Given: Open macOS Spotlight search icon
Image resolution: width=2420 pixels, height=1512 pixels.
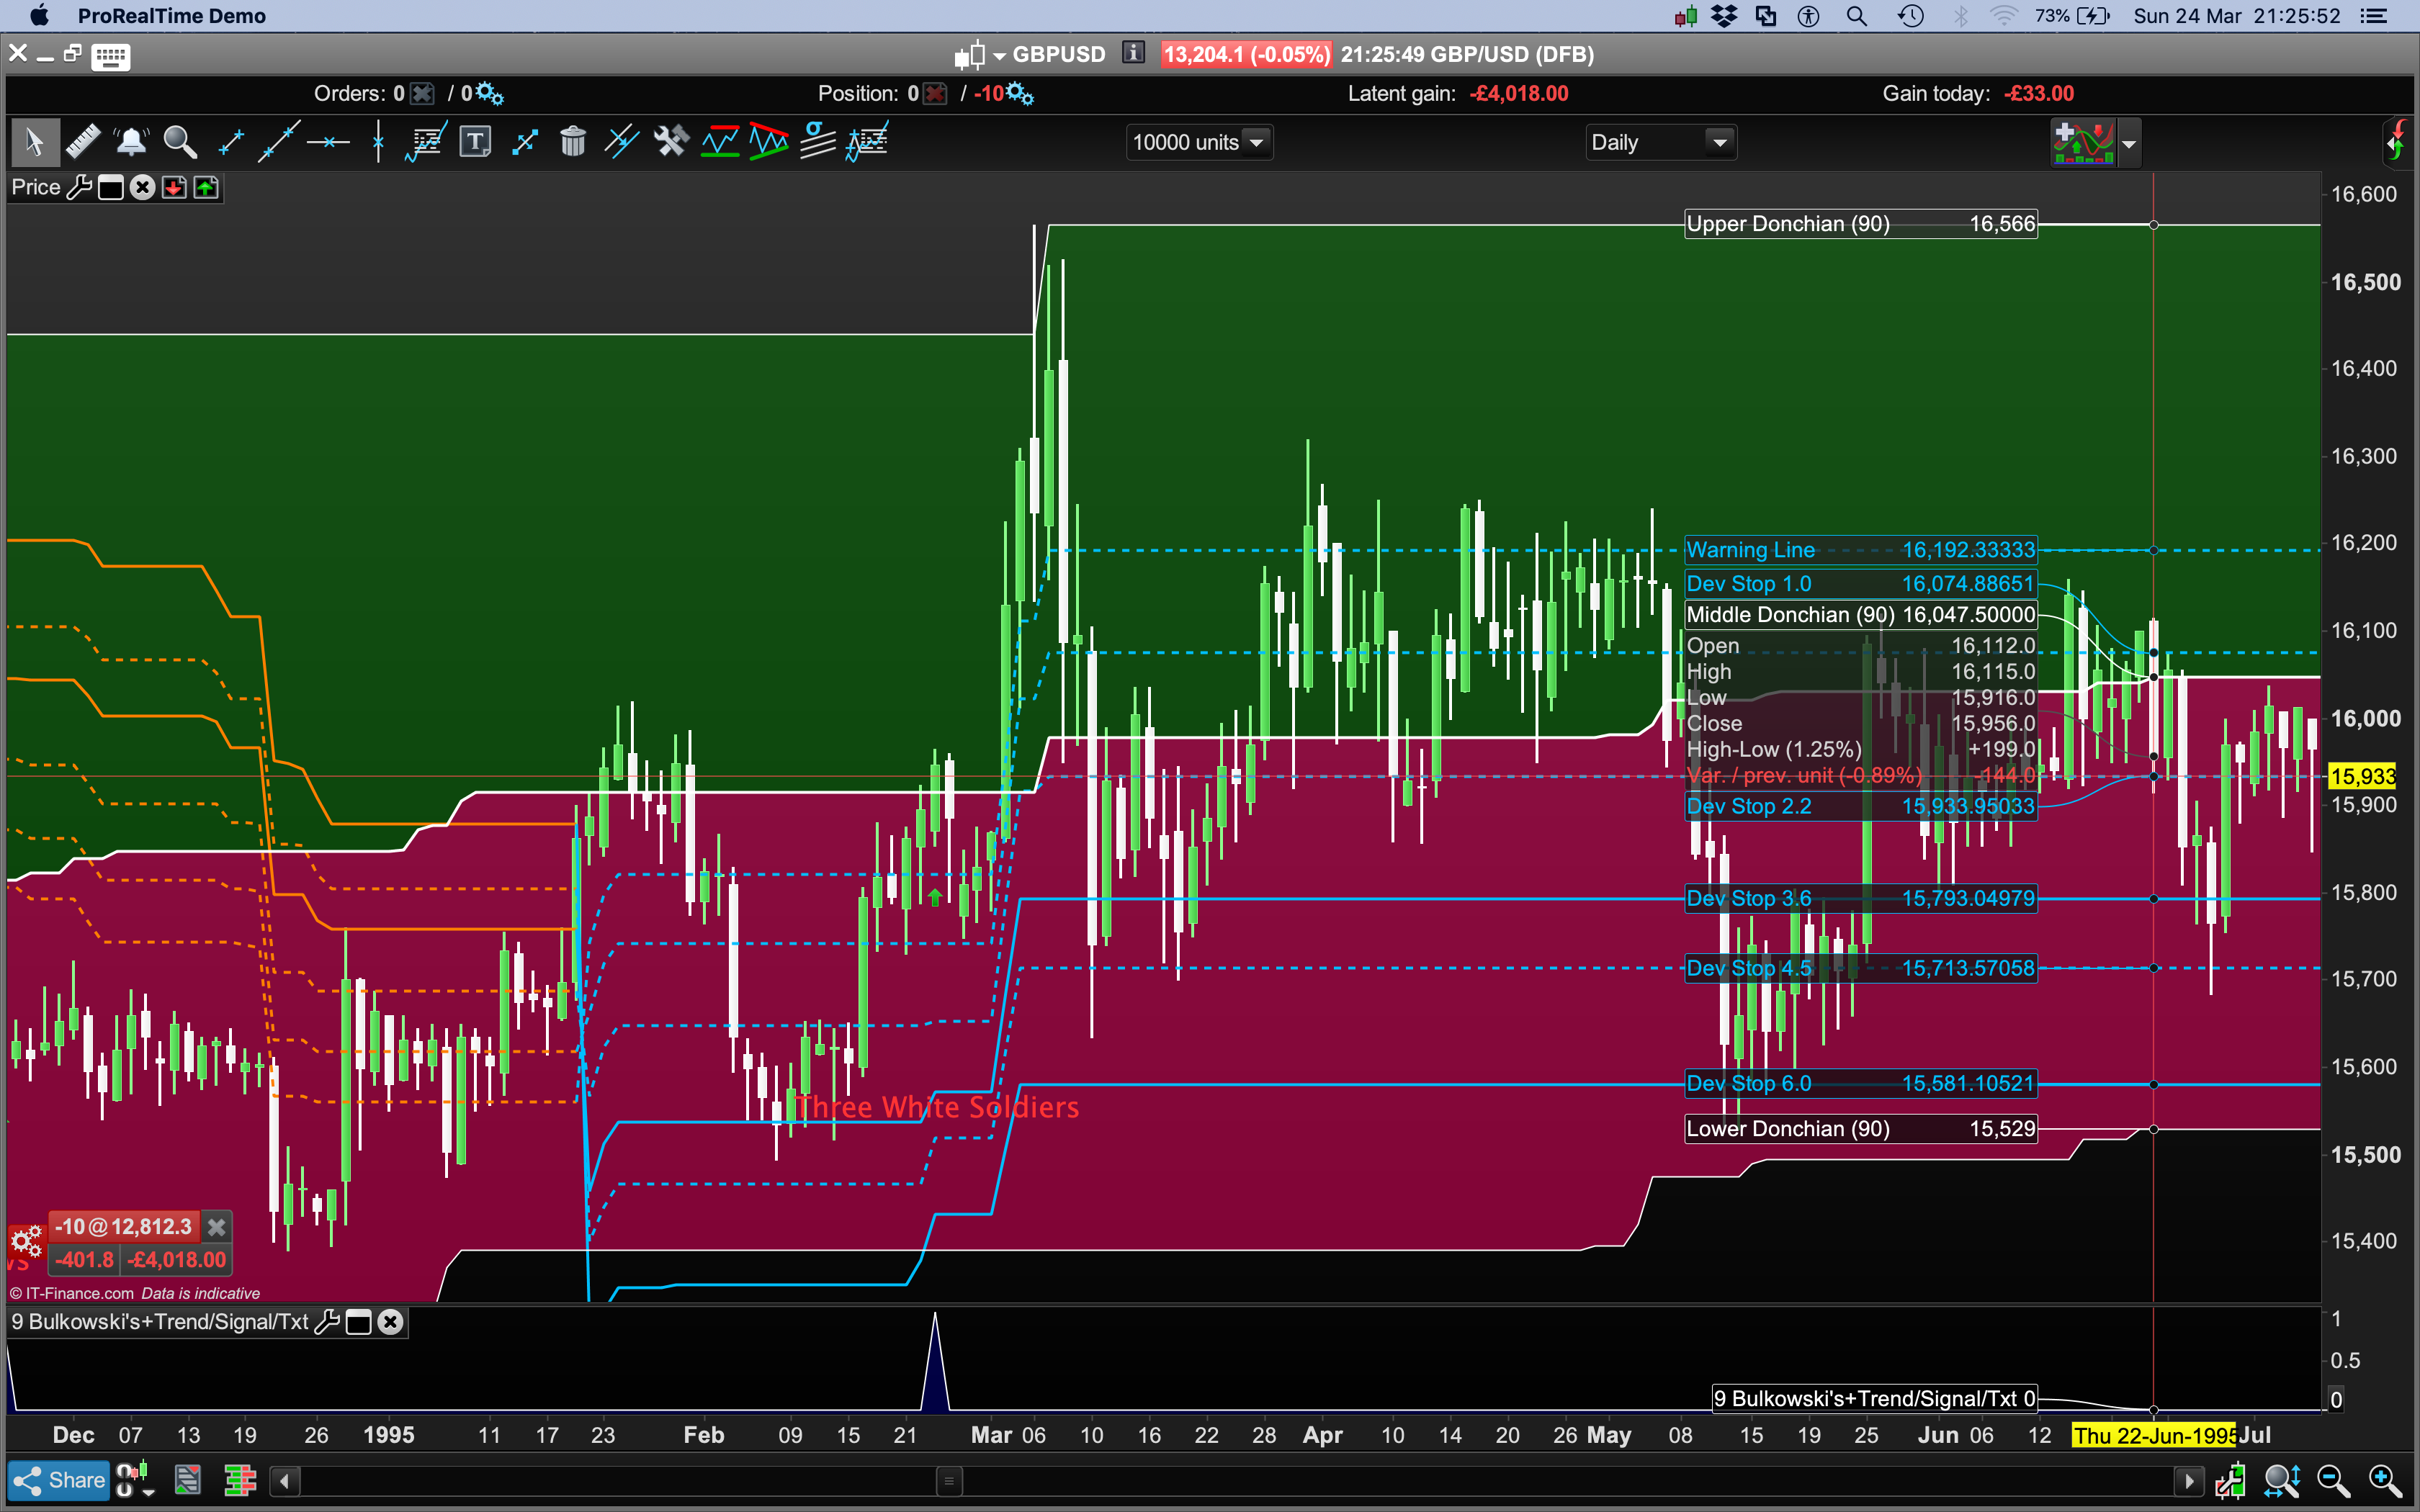Looking at the screenshot, I should [x=1856, y=16].
